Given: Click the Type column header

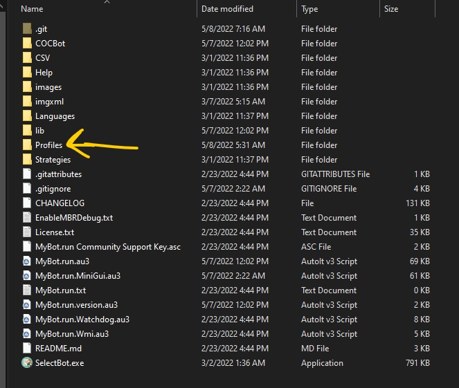Looking at the screenshot, I should [x=309, y=9].
